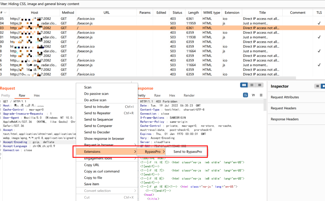Choose Send to Repeater from context menu

coord(97,113)
